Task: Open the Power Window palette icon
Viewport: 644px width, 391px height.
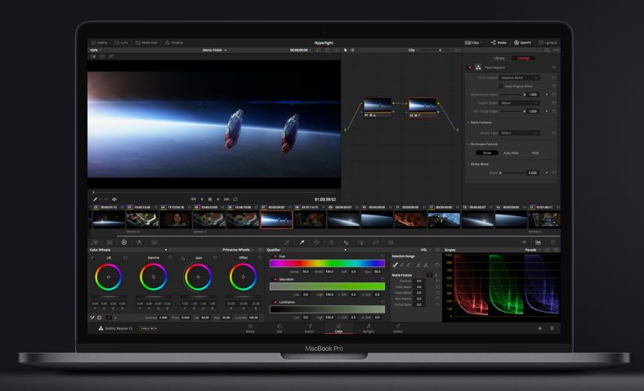Action: point(316,242)
